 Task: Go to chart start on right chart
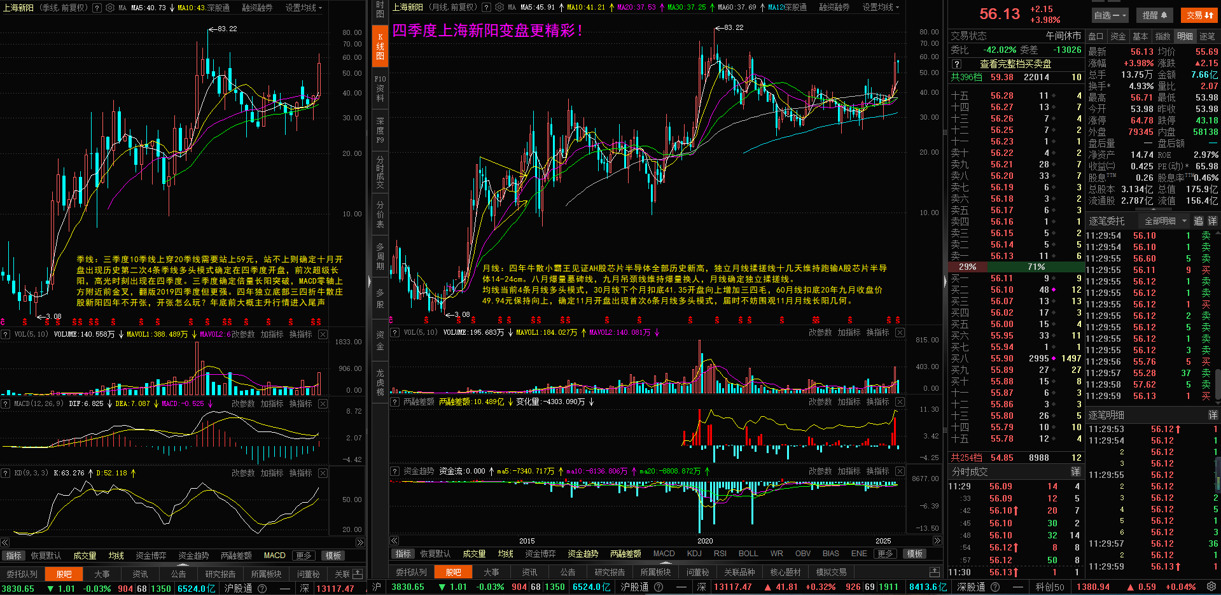click(x=394, y=540)
